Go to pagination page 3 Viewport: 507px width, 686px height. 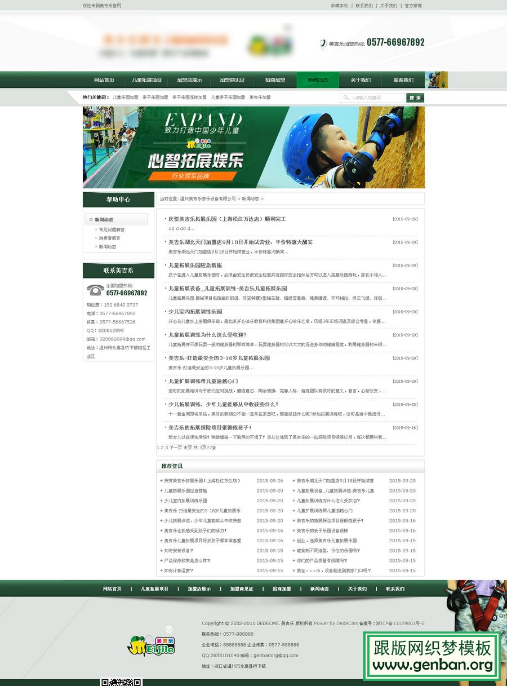(x=167, y=448)
